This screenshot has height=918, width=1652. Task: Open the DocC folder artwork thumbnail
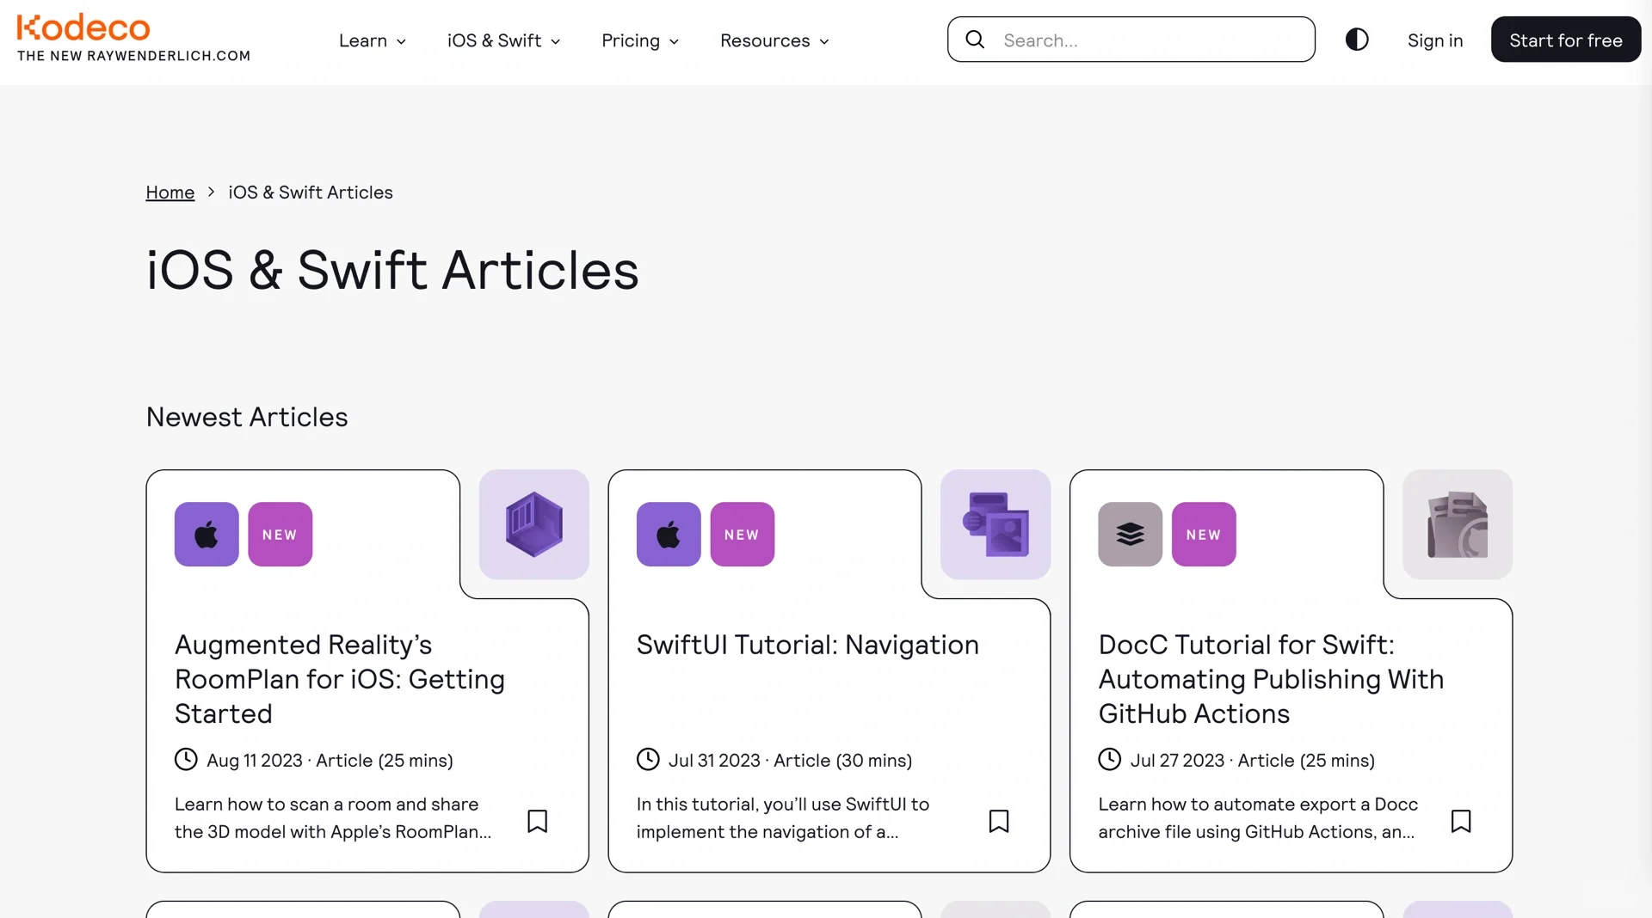[x=1458, y=524]
